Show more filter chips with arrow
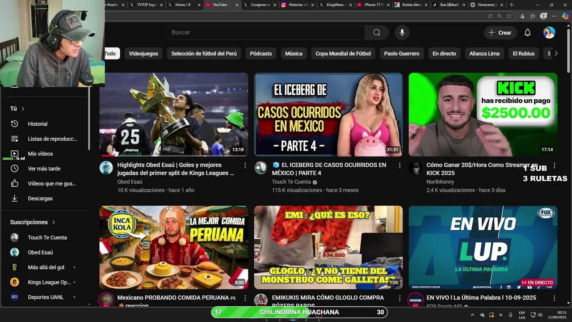Screen dimensions: 572x322 click(556, 54)
